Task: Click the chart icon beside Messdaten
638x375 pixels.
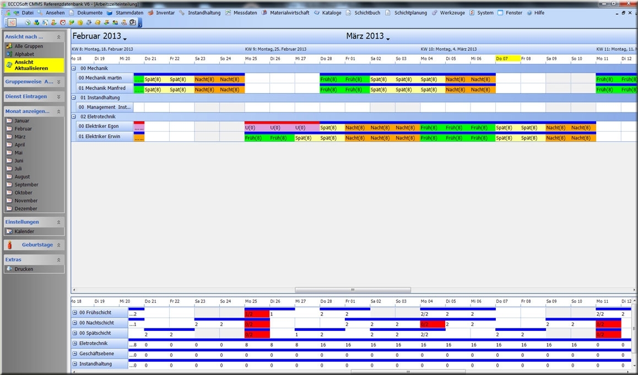Action: 228,13
